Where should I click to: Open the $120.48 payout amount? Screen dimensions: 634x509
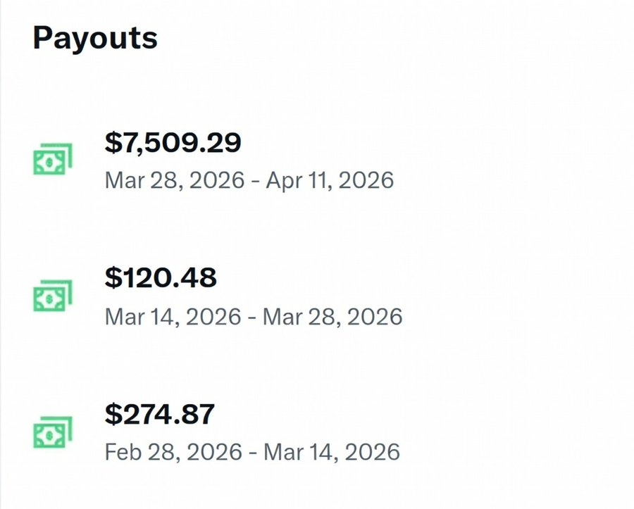pos(161,278)
